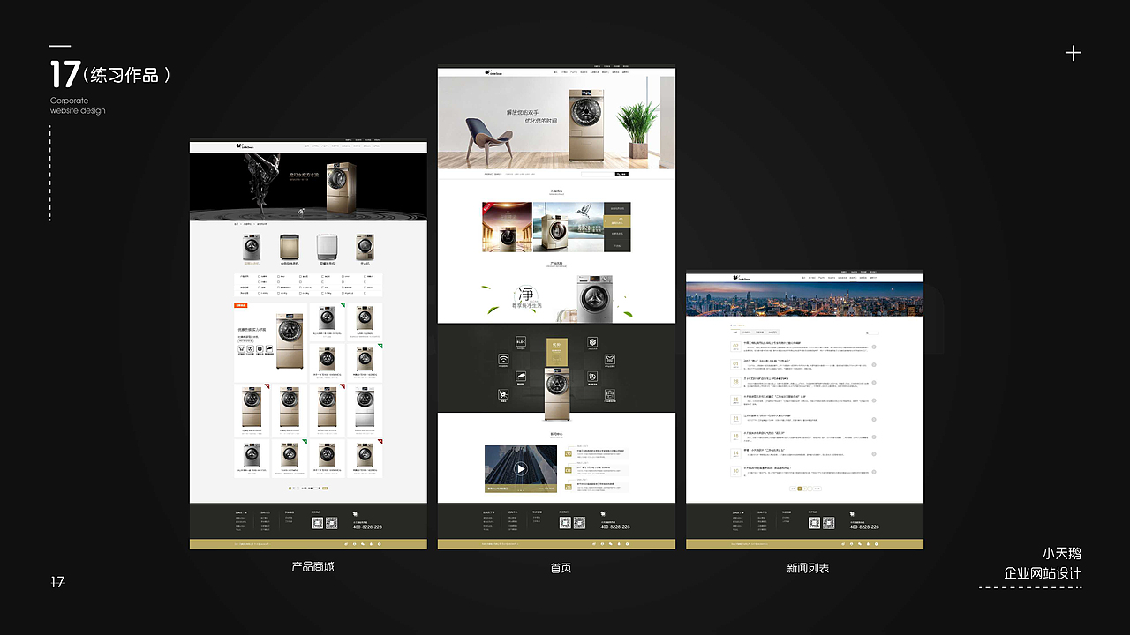Viewport: 1130px width, 635px height.
Task: Open the news item dated 21 in the news list
Action: (803, 419)
